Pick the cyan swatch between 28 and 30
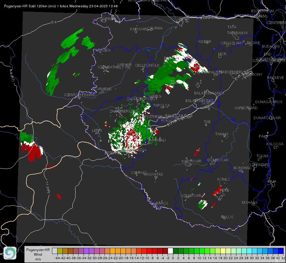This screenshot has width=286, height=263. click(x=249, y=251)
